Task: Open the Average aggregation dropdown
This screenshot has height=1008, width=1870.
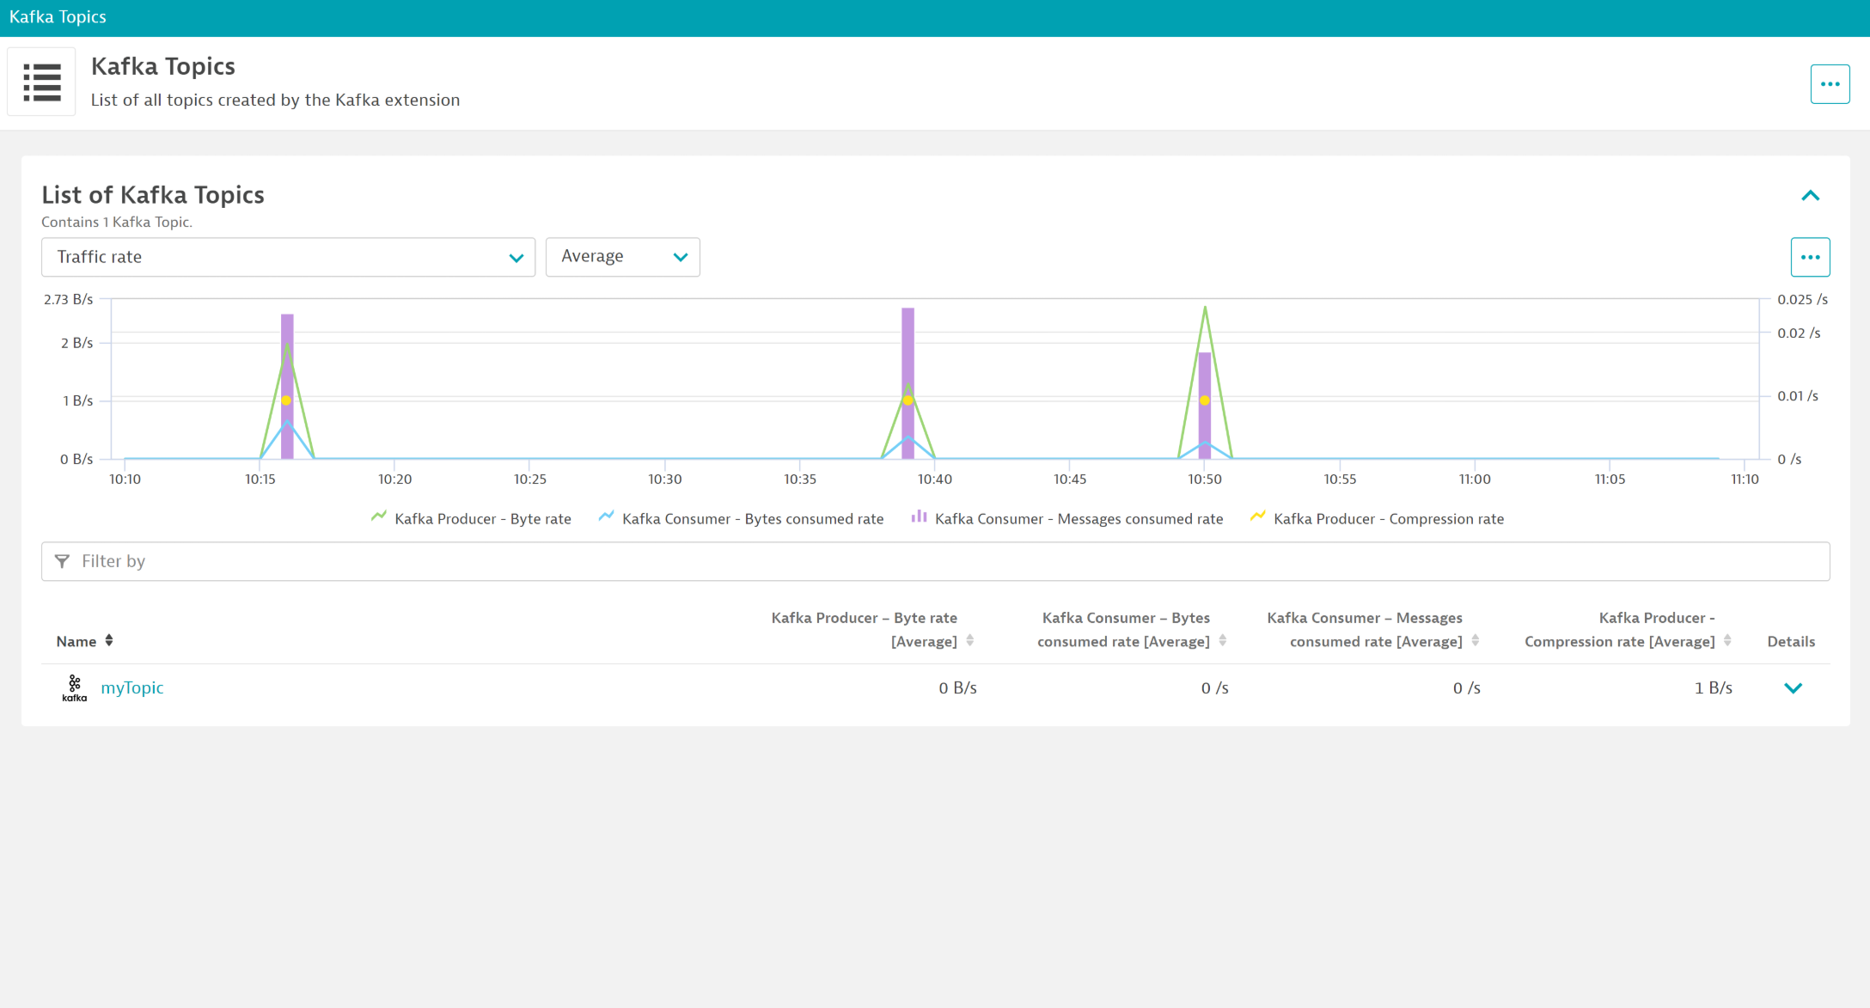Action: coord(622,257)
